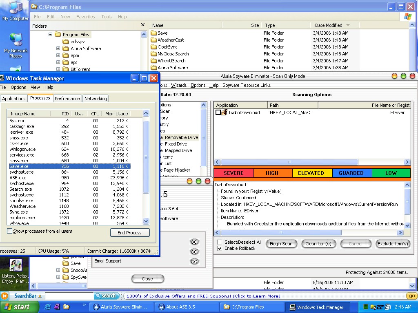Open the Exclusive Offers and FREE Coupons link
This screenshot has width=418, height=313.
(203, 296)
